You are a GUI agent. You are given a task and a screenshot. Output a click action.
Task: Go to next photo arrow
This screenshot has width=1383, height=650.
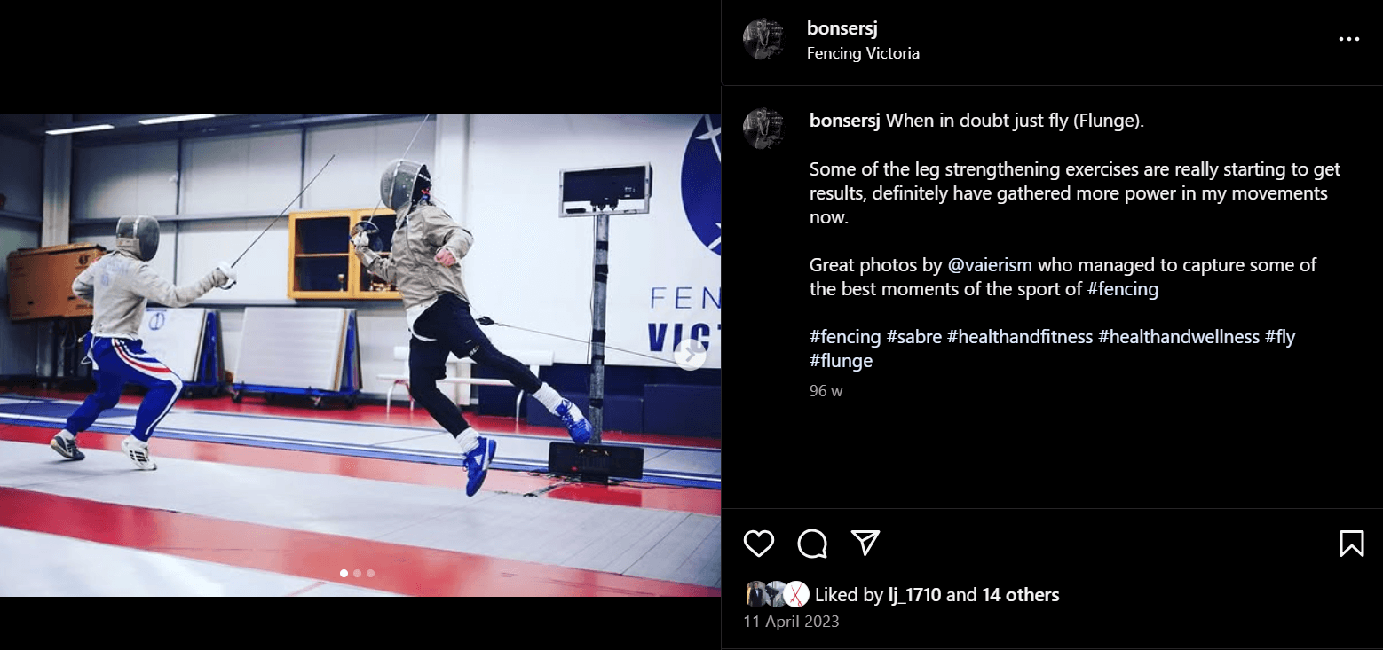tap(690, 356)
